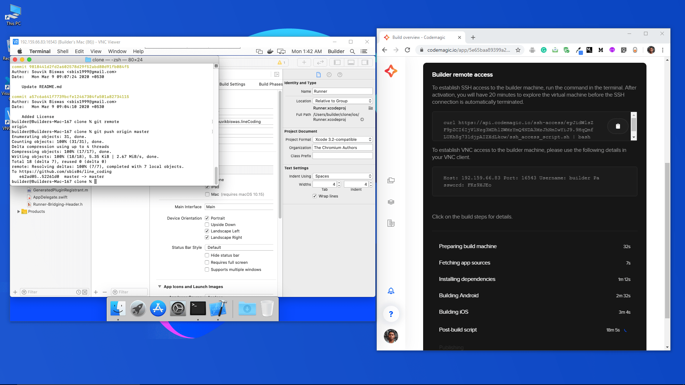Open the Codemagic notifications bell
Screen dimensions: 685x385
click(391, 291)
